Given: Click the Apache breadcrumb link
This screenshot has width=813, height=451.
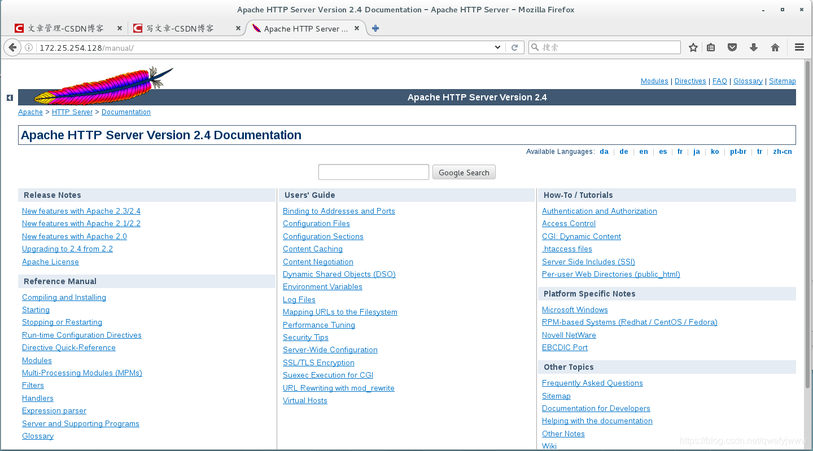Looking at the screenshot, I should [x=30, y=112].
